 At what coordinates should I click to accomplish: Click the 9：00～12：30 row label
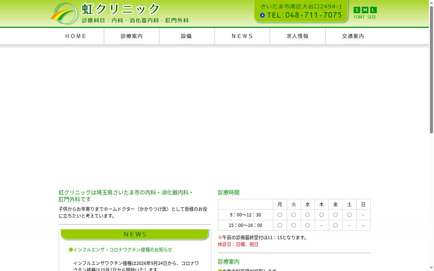pos(245,215)
